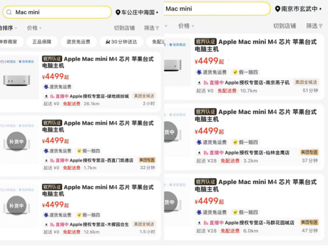Viewport: 328px width, 246px height.
Task: Tap the 补货中 badge on 西直门凯德店 item
Action: [x=17, y=141]
